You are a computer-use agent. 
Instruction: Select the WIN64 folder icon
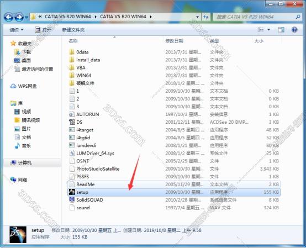pos(72,75)
